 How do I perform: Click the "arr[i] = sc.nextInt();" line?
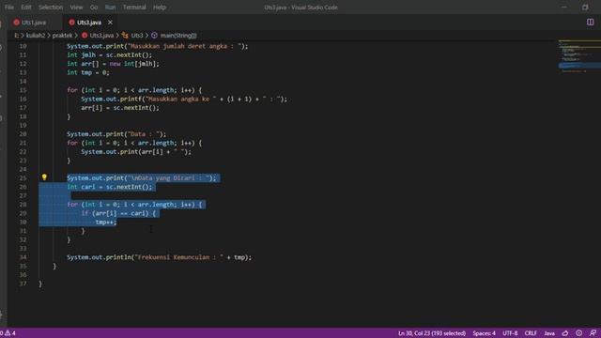120,108
